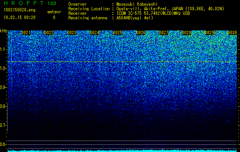Click the 0.6 frequency axis label
240x152 pixels.
click(3, 144)
